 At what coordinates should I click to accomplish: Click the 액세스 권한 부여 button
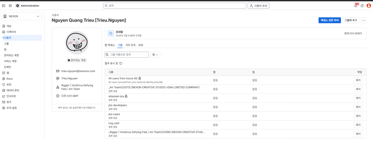(x=329, y=20)
